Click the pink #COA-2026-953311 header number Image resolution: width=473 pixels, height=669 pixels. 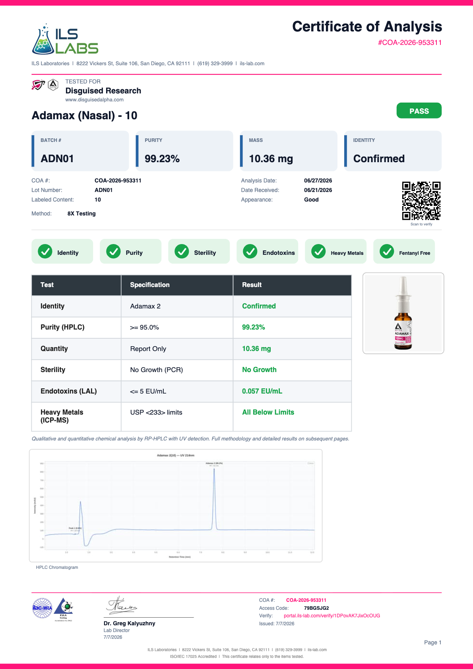410,43
